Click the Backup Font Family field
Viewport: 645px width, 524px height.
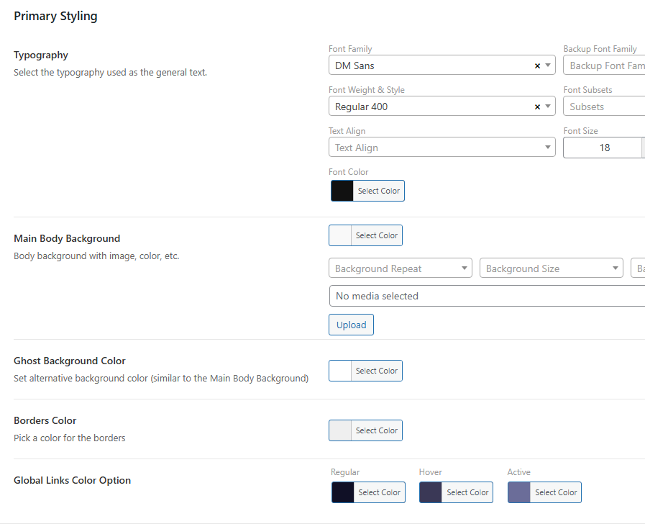[604, 65]
